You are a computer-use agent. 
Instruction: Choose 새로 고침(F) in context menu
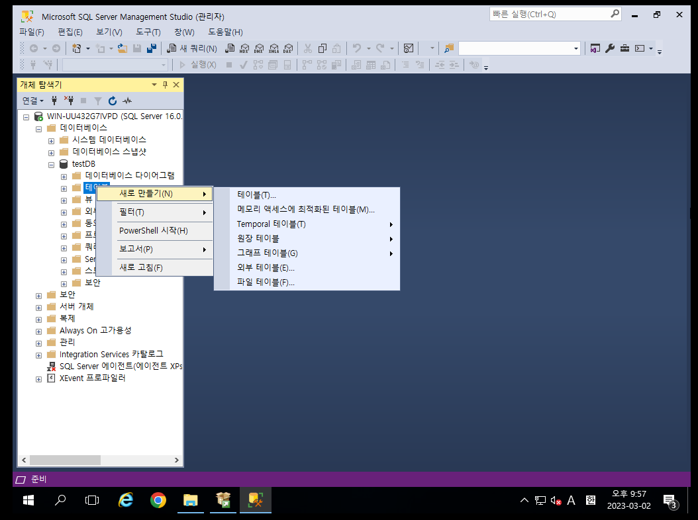click(154, 267)
